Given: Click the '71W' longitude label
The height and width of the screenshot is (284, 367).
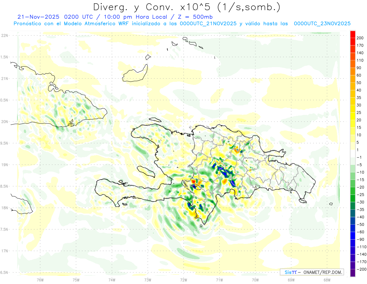Looking at the screenshot, I should [x=219, y=280].
